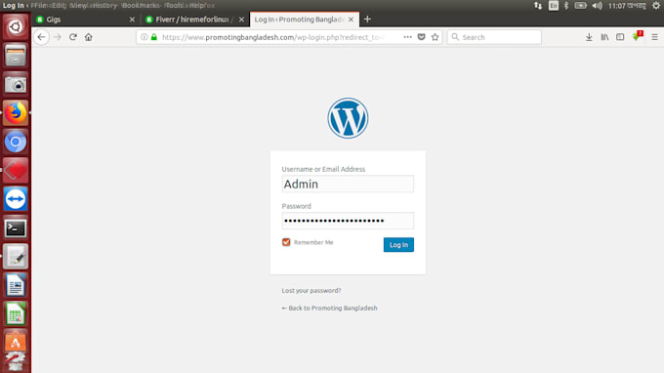Open Chromium browser from the dock
Image resolution: width=664 pixels, height=373 pixels.
point(16,142)
